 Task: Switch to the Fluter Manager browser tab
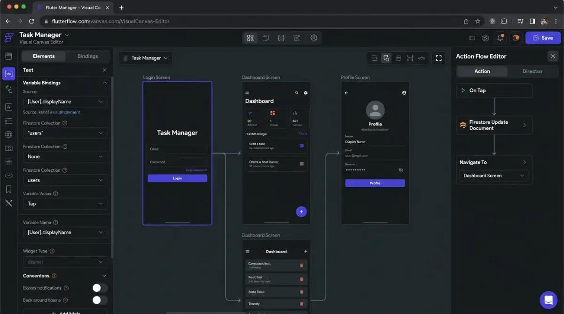click(x=72, y=8)
